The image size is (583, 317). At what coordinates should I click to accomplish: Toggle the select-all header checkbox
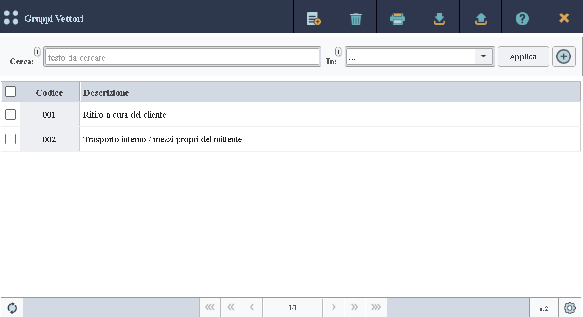(x=11, y=92)
